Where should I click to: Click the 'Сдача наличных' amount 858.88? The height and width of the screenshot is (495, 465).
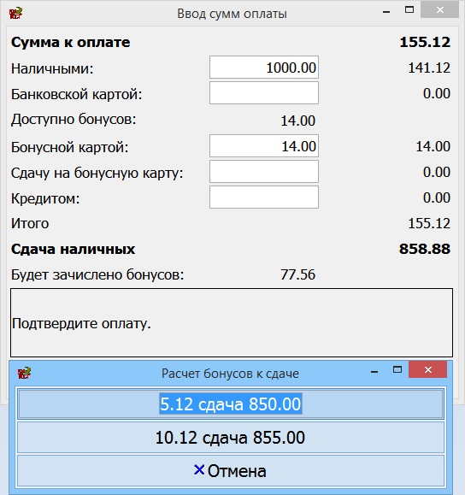pos(425,249)
